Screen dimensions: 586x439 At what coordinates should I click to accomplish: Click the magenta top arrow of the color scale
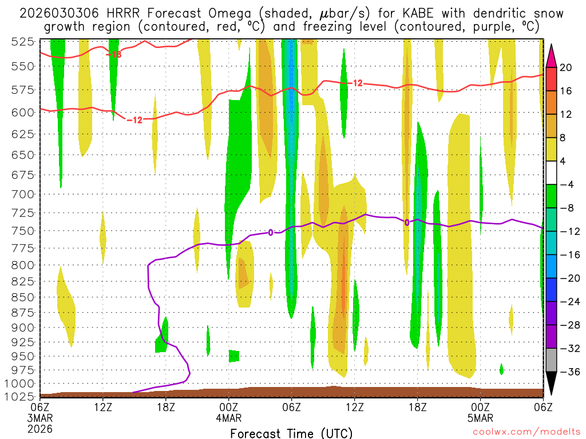pyautogui.click(x=552, y=55)
